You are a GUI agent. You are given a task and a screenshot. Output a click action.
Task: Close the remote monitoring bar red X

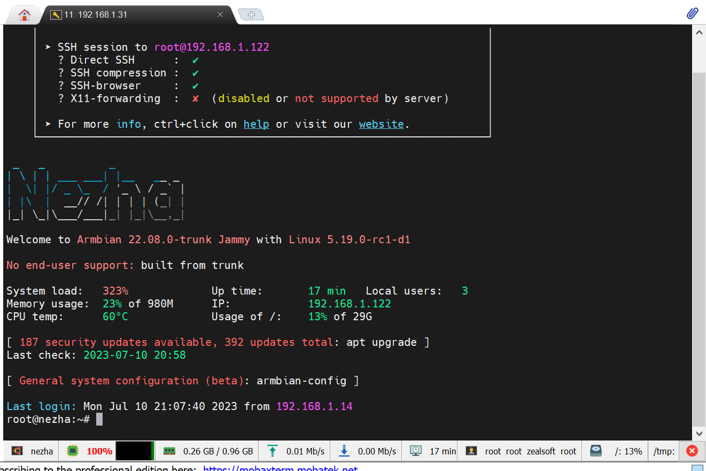[692, 451]
